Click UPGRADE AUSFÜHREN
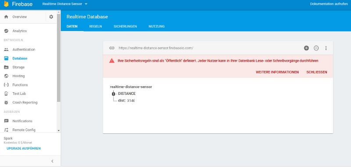351x167 pixels. [24, 149]
